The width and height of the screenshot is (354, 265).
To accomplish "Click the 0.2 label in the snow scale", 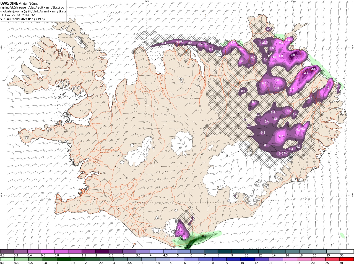I will [2, 255].
